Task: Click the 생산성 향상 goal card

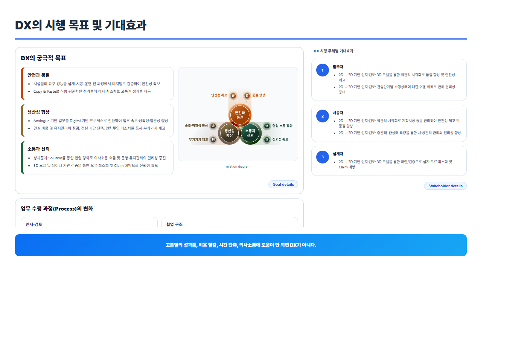Action: [97, 121]
